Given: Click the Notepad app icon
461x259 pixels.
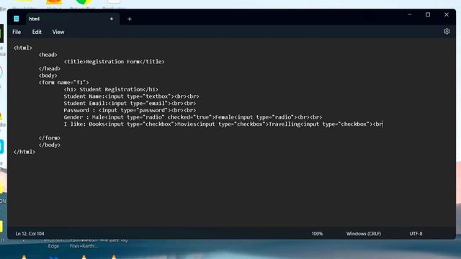Looking at the screenshot, I should (x=17, y=19).
